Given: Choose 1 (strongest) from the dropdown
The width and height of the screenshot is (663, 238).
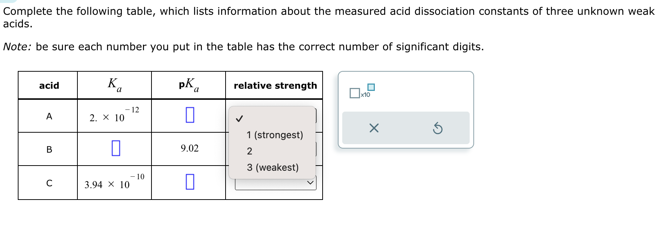Looking at the screenshot, I should (x=274, y=135).
